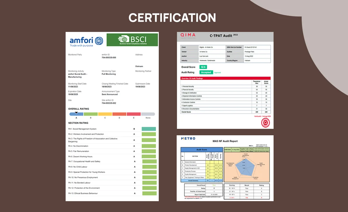This screenshot has width=348, height=212.
Task: Click the 6 Contractor Controls row
Action: (226, 102)
